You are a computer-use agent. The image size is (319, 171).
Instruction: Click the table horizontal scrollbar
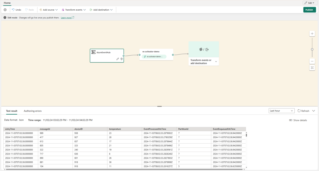[124, 169]
